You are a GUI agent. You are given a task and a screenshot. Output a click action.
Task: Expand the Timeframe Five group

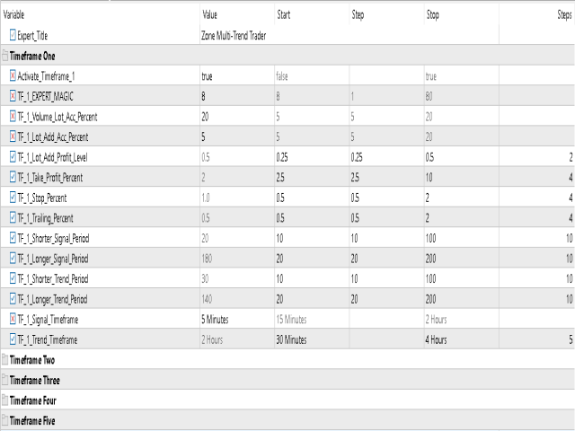4,421
